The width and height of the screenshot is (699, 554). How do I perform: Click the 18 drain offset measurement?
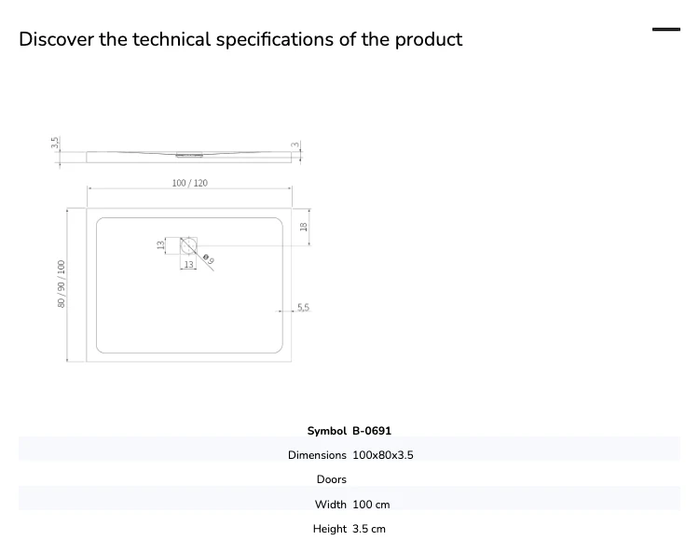(x=304, y=227)
